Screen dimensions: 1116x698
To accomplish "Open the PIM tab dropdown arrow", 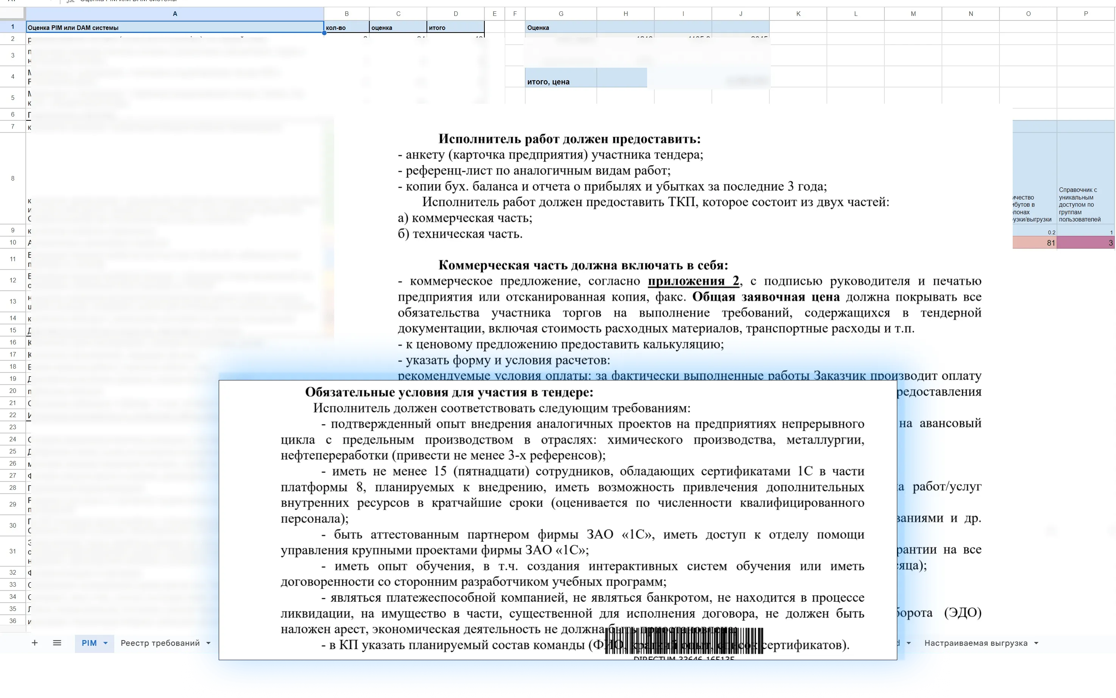I will [106, 643].
